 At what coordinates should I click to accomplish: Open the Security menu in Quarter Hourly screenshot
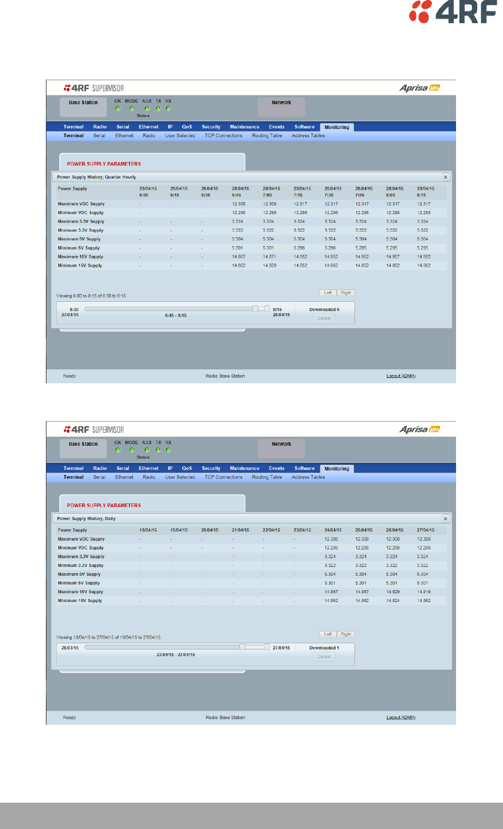(x=211, y=127)
